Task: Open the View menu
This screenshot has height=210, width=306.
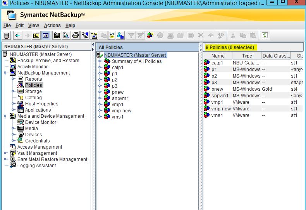Action: click(34, 25)
